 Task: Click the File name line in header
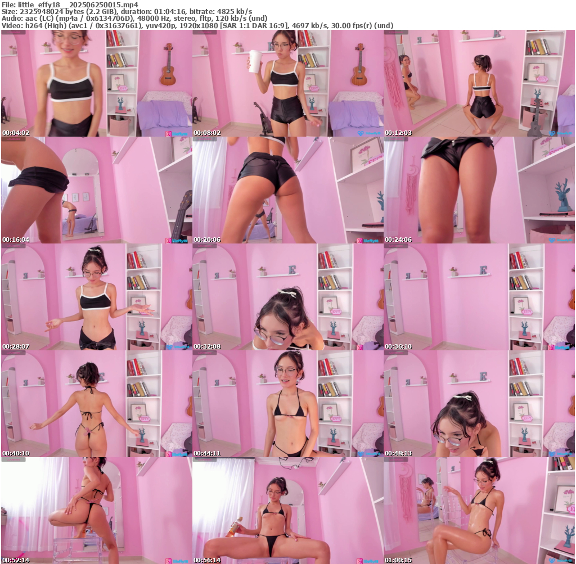(69, 4)
